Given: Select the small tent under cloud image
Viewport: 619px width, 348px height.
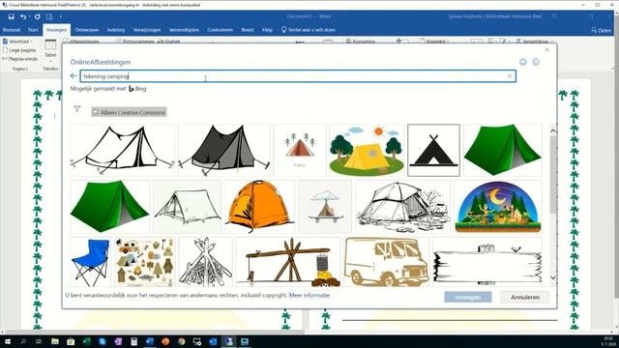Looking at the screenshot, I should pos(325,207).
